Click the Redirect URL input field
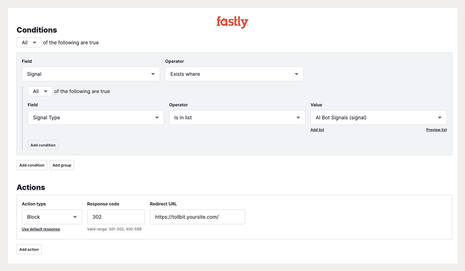 [197, 217]
